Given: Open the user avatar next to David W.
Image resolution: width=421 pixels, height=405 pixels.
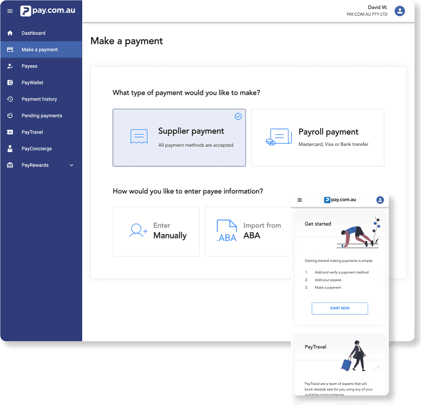Looking at the screenshot, I should click(400, 11).
